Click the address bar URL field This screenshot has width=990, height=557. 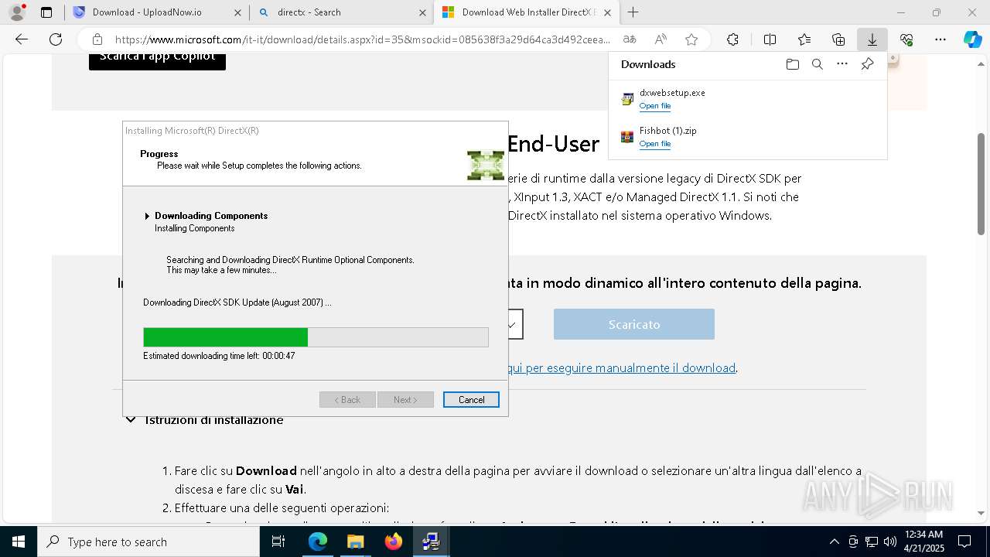coord(362,39)
